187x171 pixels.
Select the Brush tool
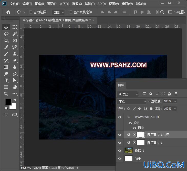[6, 54]
